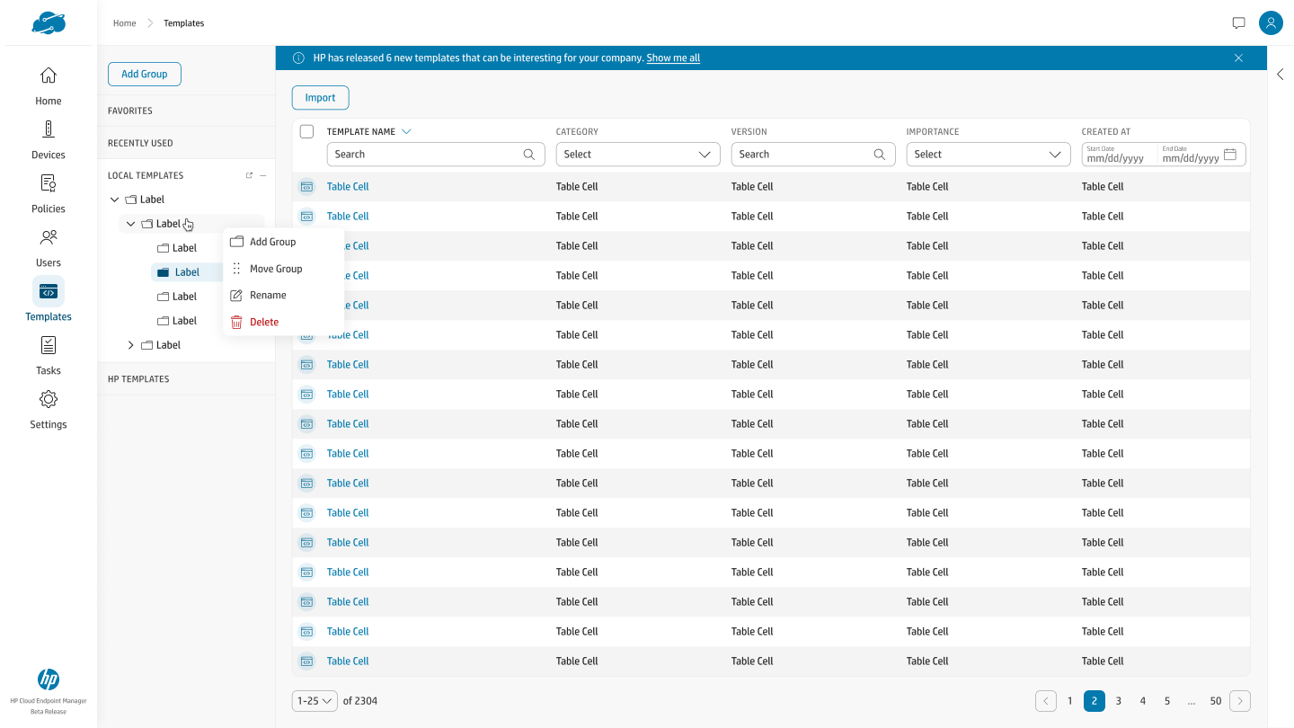Open the Devices section
The width and height of the screenshot is (1294, 728).
[x=49, y=140]
